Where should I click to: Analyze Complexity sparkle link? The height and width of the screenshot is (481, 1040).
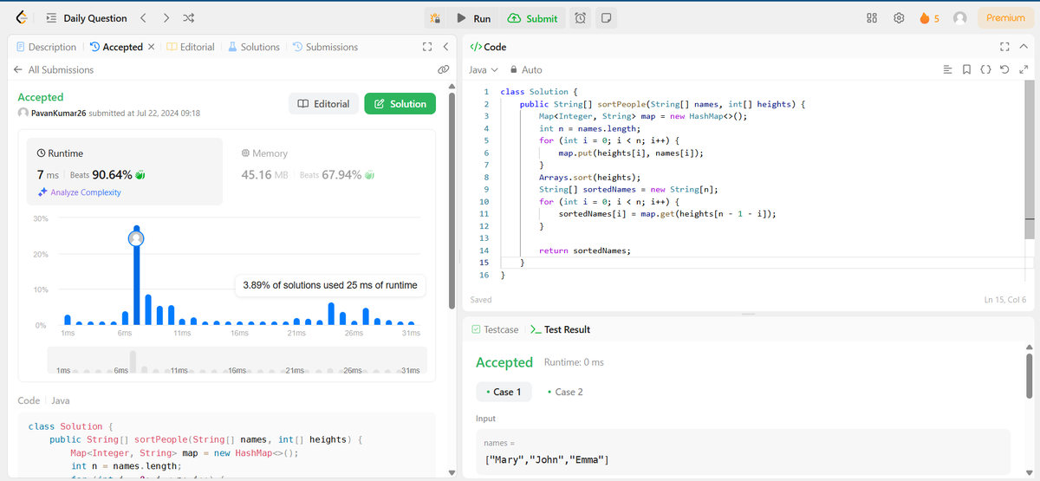(79, 192)
